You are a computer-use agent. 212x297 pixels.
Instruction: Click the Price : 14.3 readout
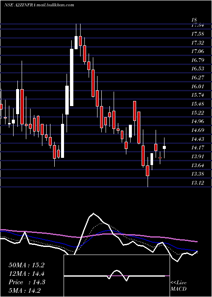click(x=27, y=282)
